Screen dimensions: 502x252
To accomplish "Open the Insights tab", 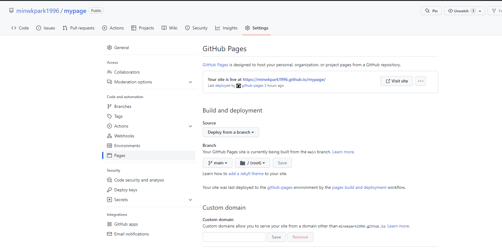I will tap(226, 28).
